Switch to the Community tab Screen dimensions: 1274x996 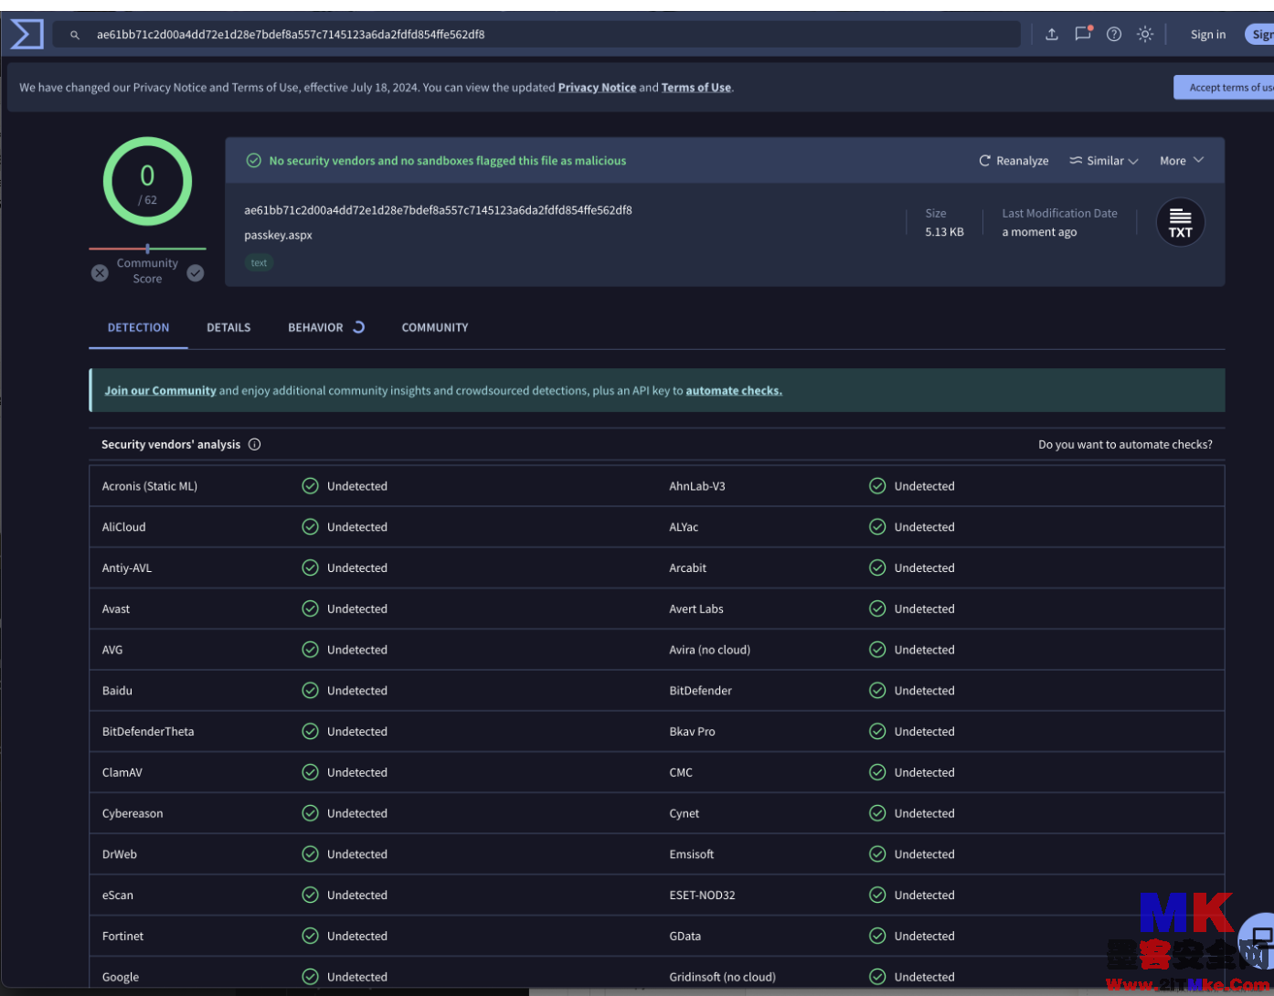point(435,327)
